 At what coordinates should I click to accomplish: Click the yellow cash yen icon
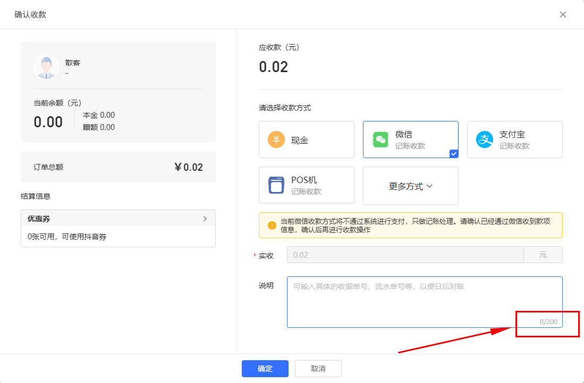[276, 140]
